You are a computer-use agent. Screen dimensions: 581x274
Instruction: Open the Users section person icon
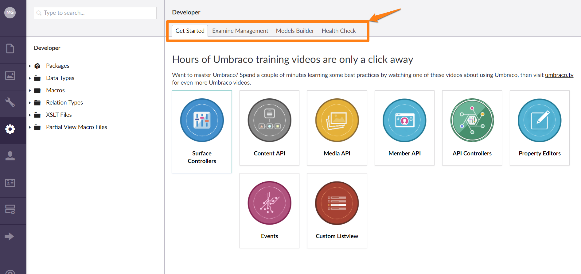[10, 156]
